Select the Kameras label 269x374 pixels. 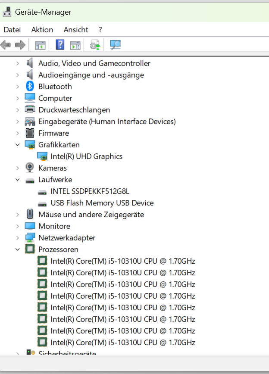click(53, 168)
